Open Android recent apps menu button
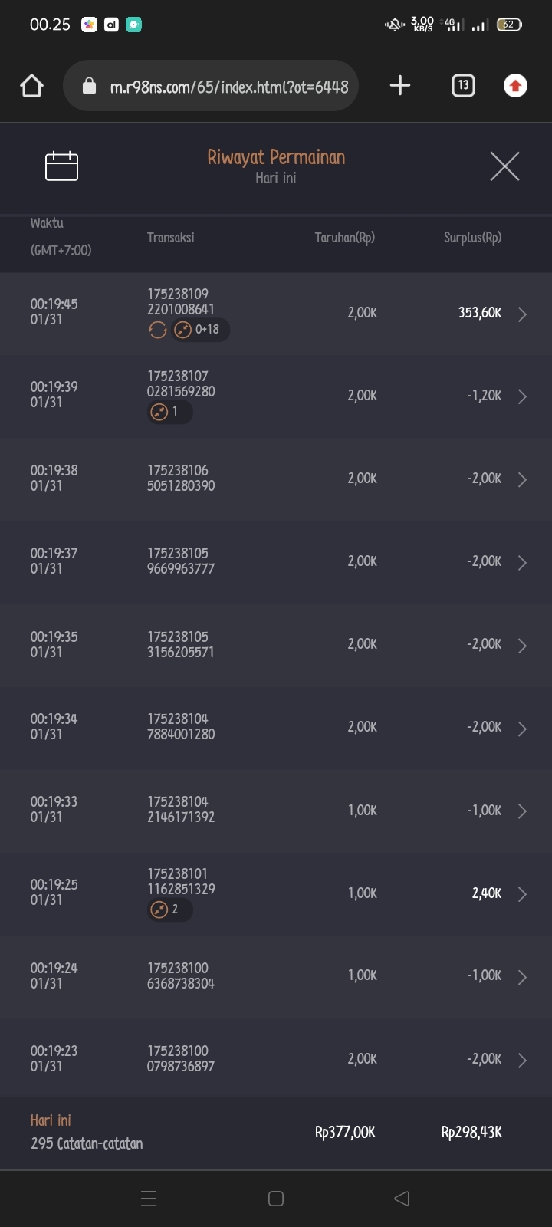Image resolution: width=552 pixels, height=1227 pixels. [x=149, y=1199]
